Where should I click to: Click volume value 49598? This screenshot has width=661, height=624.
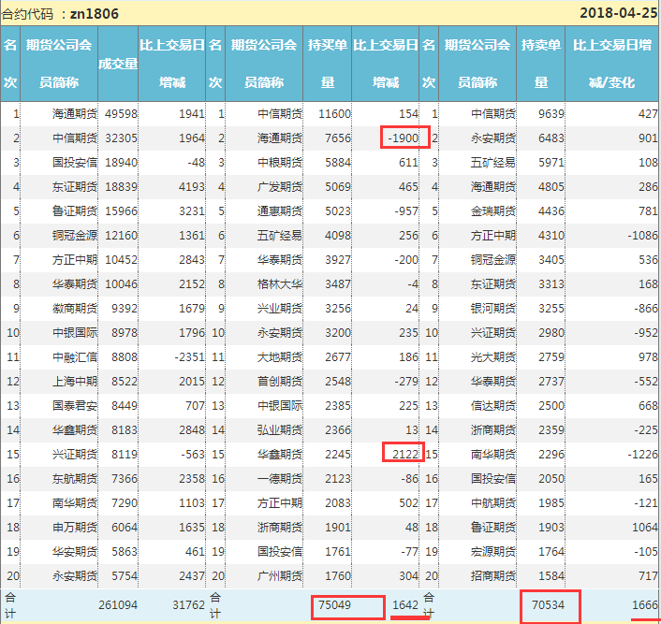pyautogui.click(x=121, y=114)
